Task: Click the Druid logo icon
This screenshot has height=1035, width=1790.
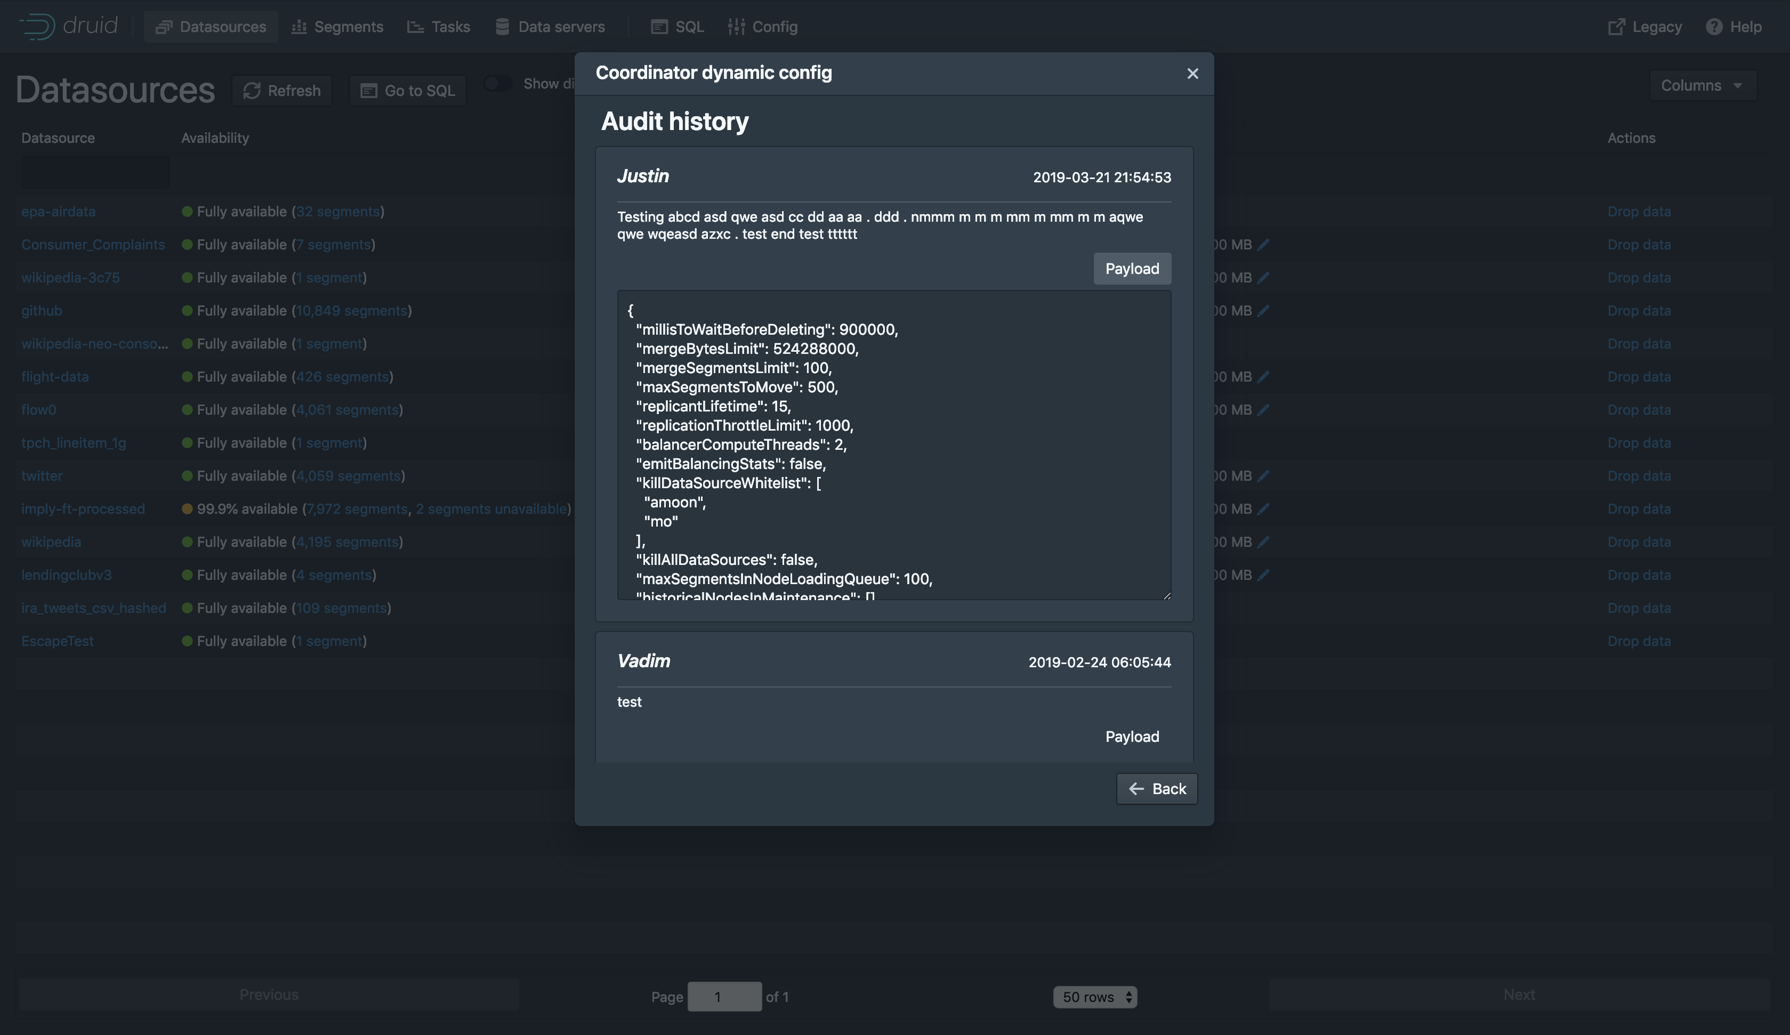Action: pos(37,26)
